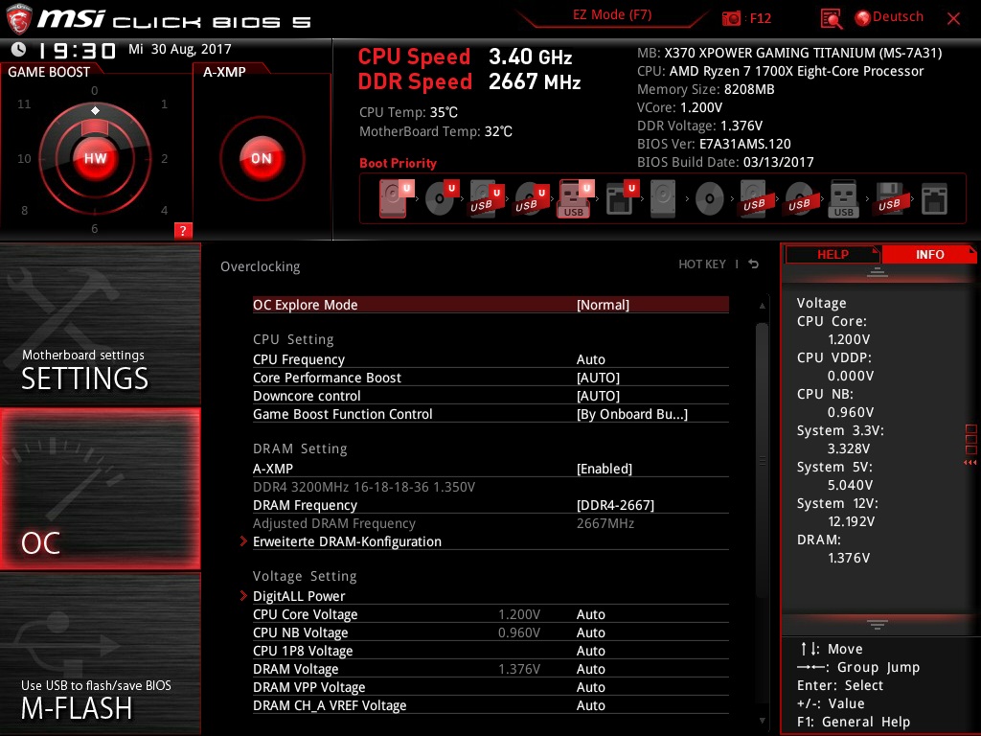Click the settings list scrollbar thumb
The width and height of the screenshot is (981, 736).
click(762, 461)
